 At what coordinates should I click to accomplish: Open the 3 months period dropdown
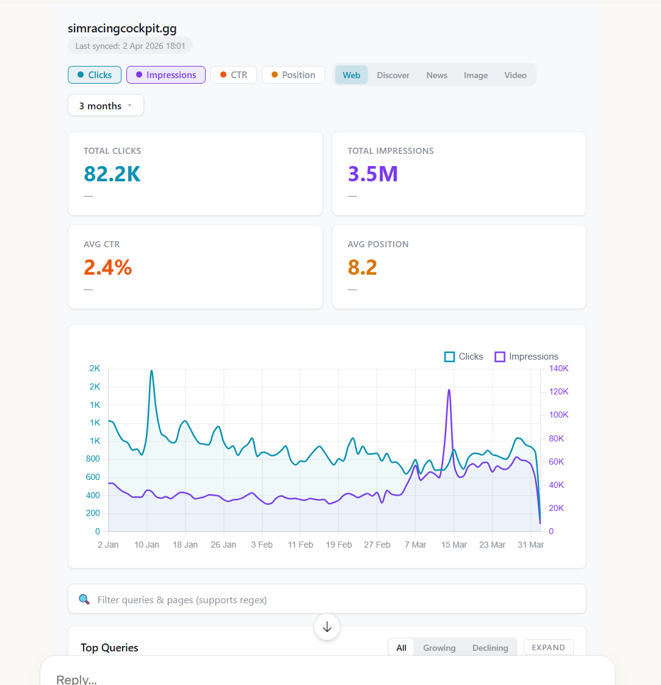click(106, 105)
